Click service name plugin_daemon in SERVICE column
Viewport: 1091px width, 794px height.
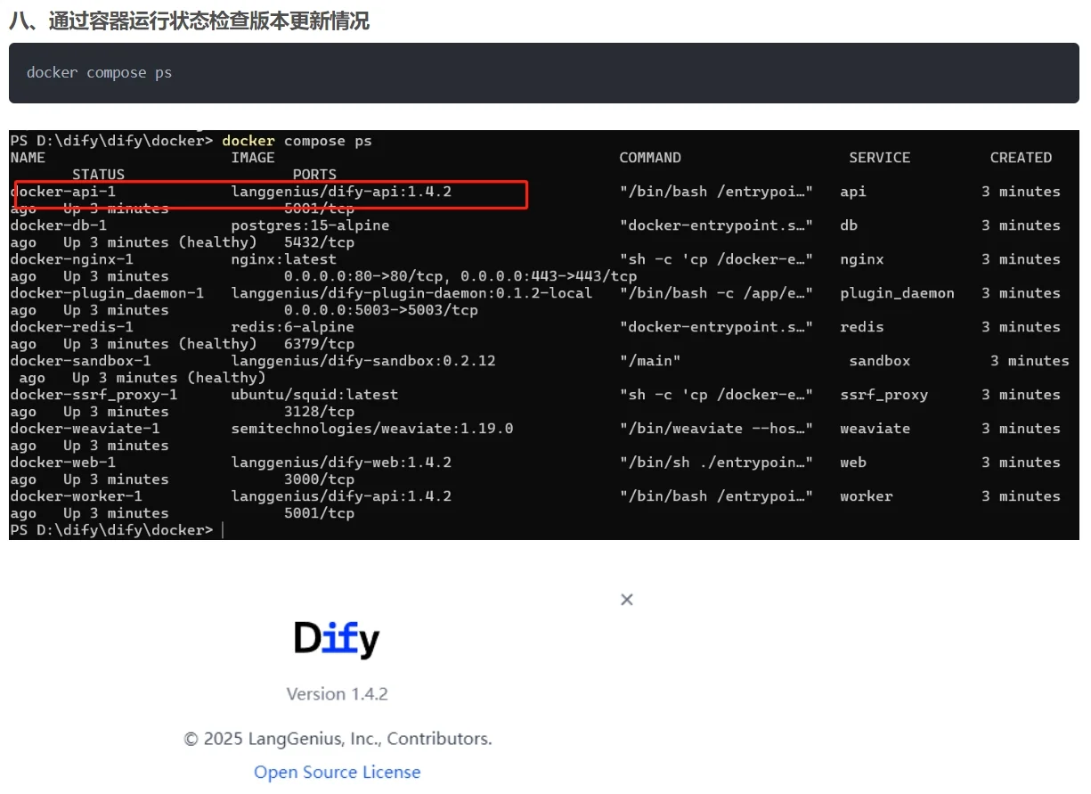pyautogui.click(x=897, y=293)
